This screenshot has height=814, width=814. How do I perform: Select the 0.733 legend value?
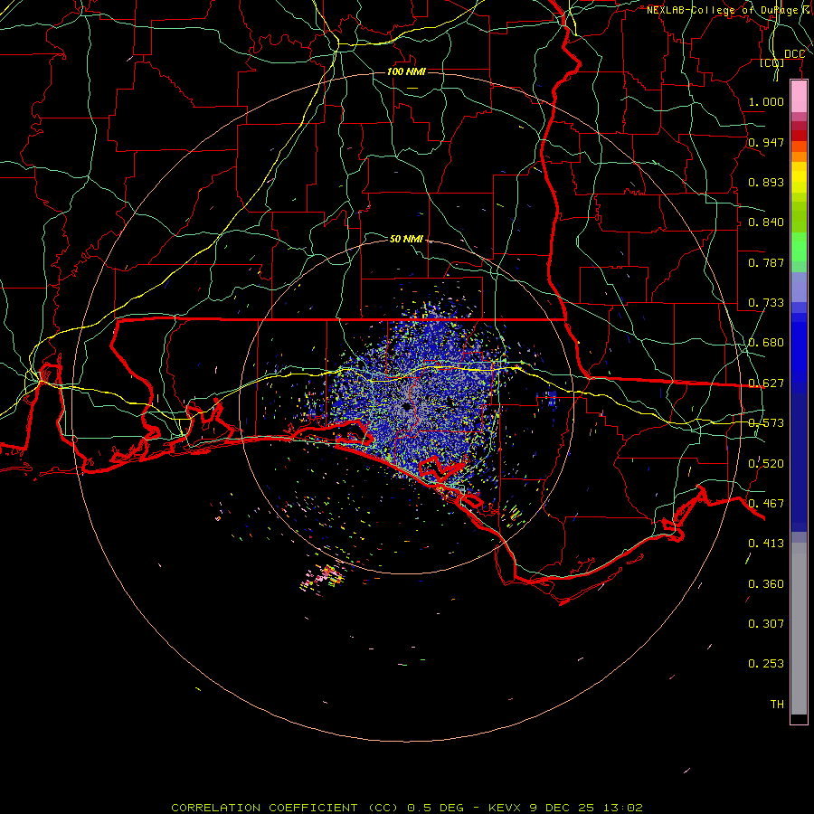(766, 302)
